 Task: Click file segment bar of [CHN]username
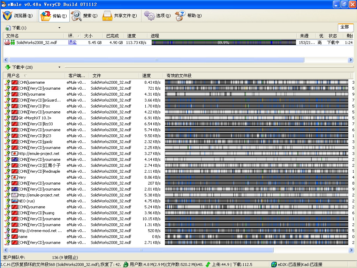[x=257, y=82]
